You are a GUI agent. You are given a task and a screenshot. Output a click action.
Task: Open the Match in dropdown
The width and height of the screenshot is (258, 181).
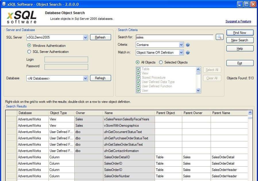(181, 53)
